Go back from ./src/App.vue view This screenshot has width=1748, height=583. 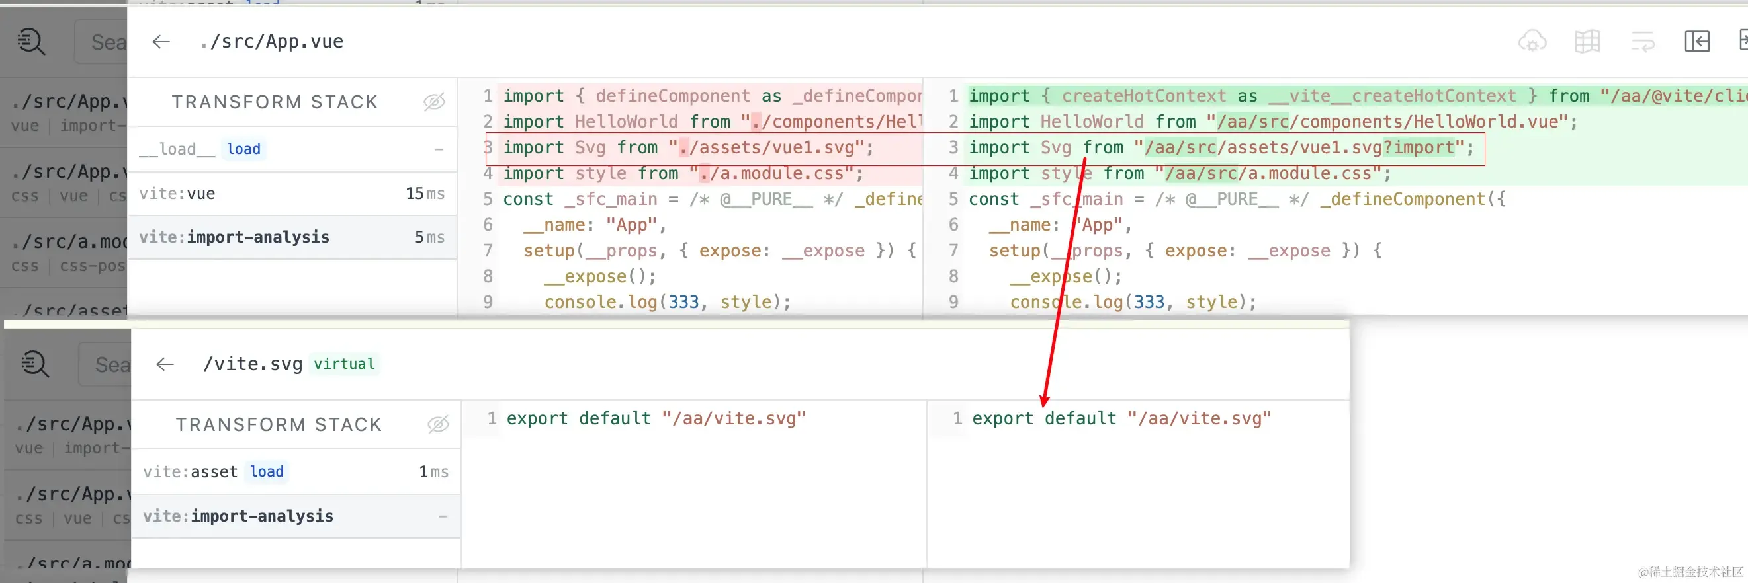[x=161, y=42]
